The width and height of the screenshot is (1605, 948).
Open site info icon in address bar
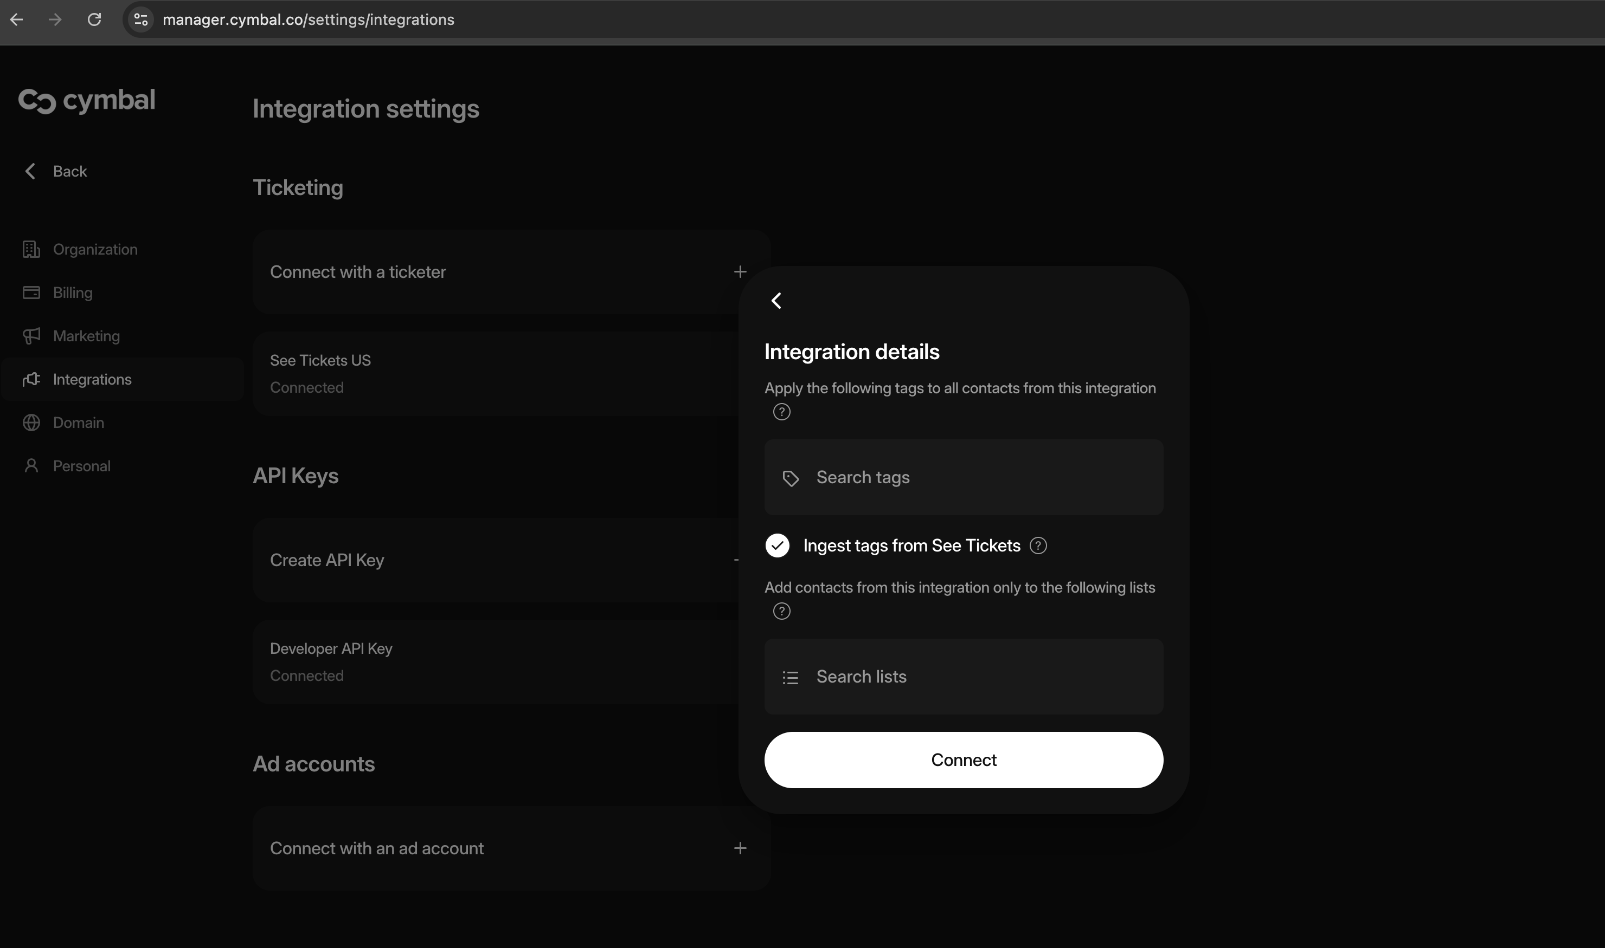point(140,20)
